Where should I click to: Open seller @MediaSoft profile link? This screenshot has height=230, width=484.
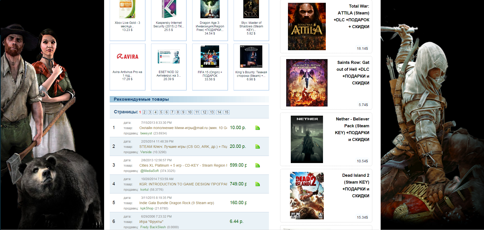[150, 171]
